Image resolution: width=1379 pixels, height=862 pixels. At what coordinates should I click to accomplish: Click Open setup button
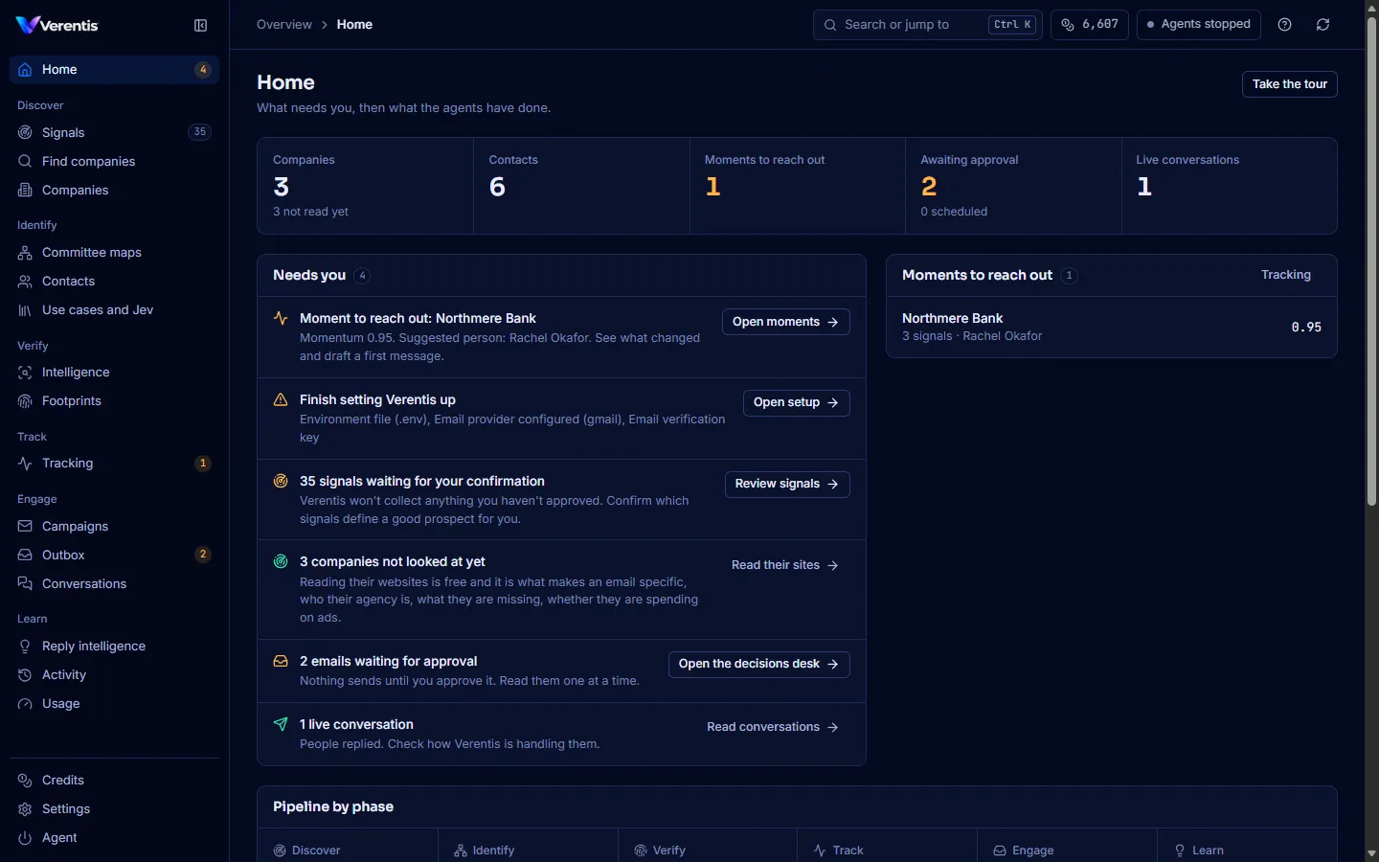[796, 402]
